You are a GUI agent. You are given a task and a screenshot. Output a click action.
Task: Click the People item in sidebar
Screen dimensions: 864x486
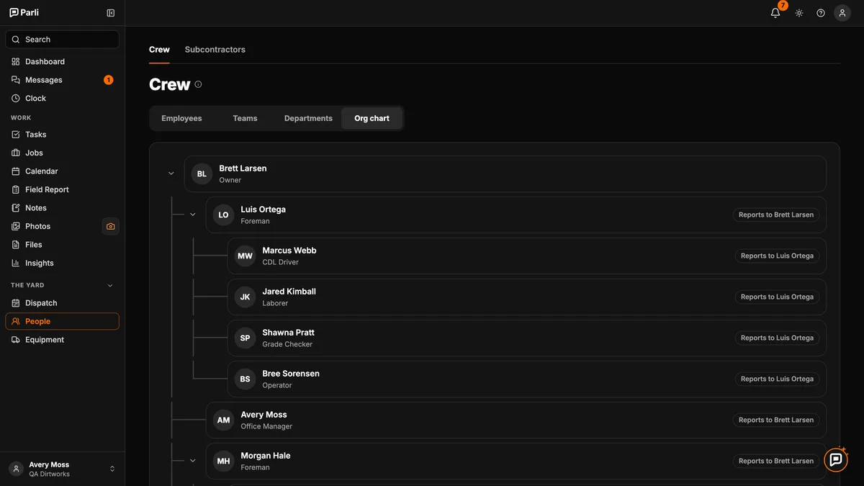pyautogui.click(x=62, y=321)
